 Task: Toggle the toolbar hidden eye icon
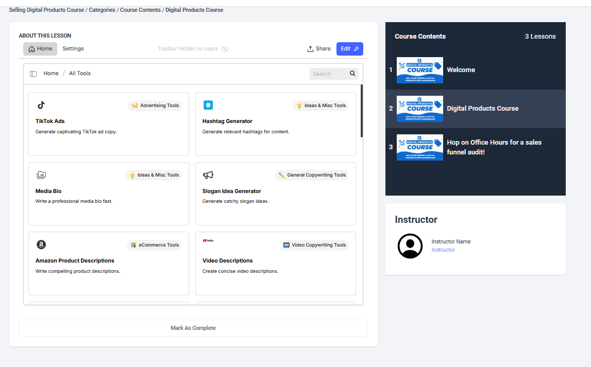click(225, 49)
